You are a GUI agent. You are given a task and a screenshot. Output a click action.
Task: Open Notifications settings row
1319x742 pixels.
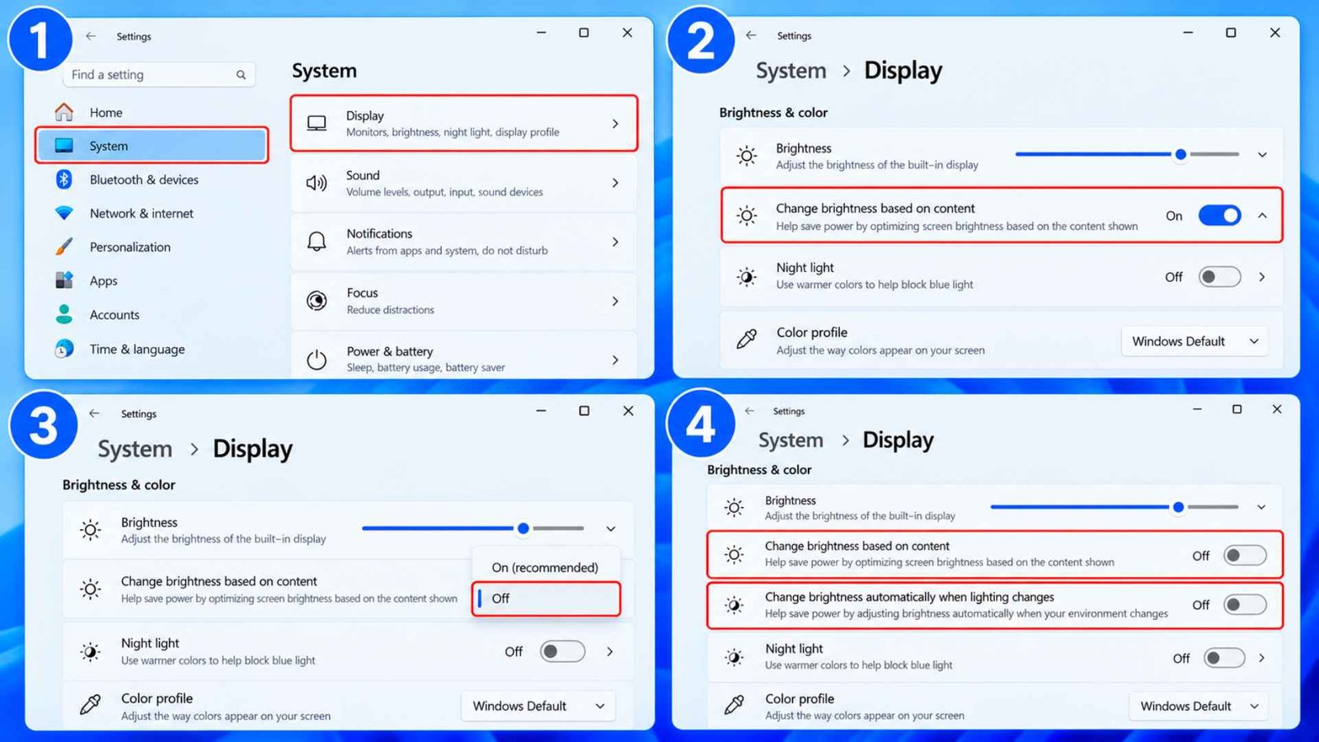(x=464, y=242)
